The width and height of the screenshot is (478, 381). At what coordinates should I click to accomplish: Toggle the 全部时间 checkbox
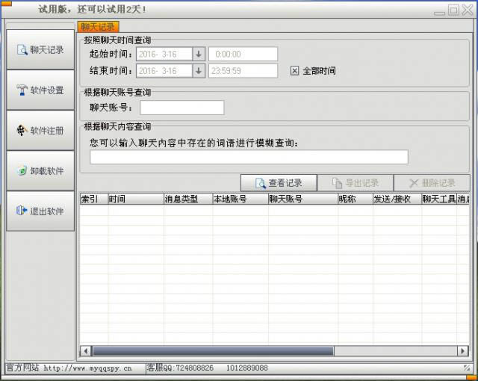(x=294, y=71)
